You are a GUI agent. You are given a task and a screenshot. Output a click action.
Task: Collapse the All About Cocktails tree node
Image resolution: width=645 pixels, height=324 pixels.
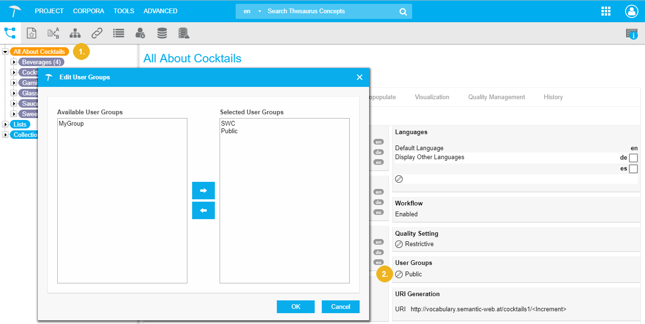[5, 52]
